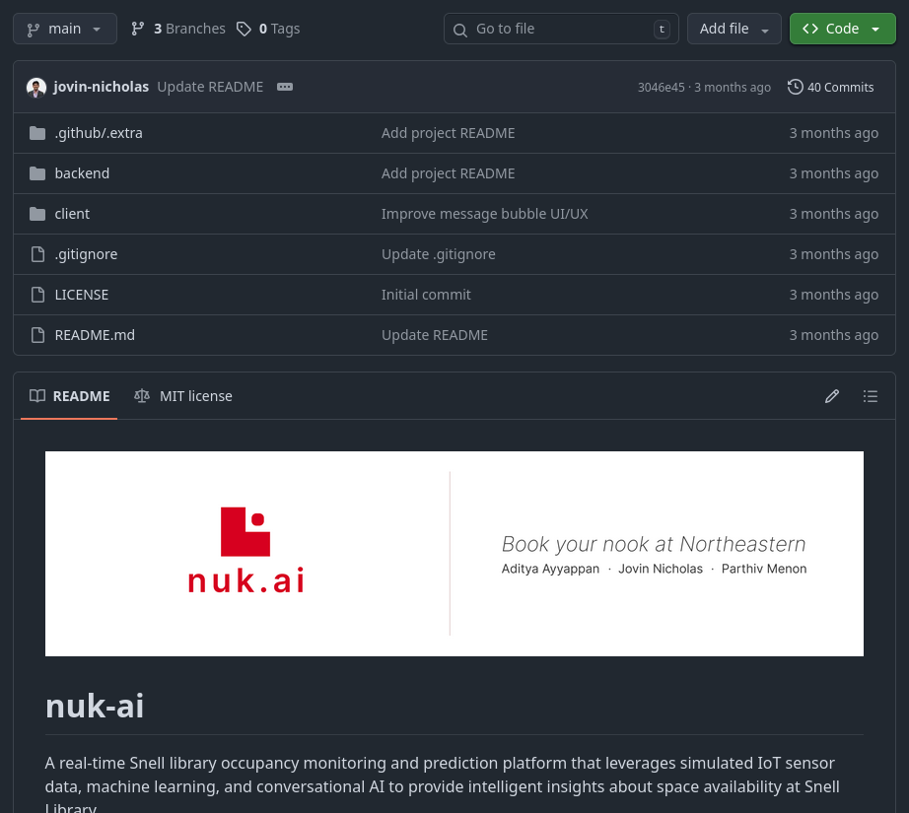View all 3 Branches

[177, 29]
